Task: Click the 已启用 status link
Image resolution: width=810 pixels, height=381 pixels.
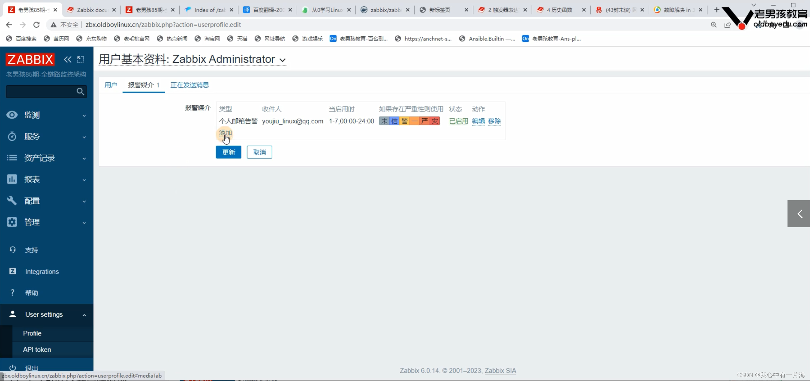Action: (459, 121)
